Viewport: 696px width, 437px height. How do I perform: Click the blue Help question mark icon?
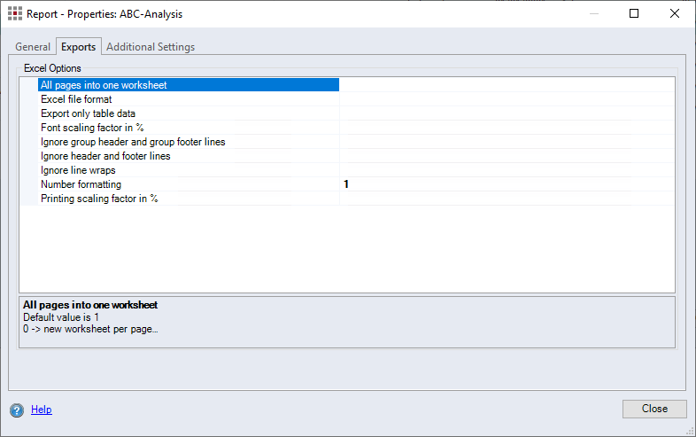click(x=16, y=410)
